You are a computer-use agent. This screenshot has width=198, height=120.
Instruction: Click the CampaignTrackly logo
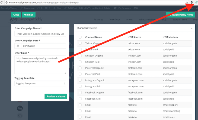26,20
